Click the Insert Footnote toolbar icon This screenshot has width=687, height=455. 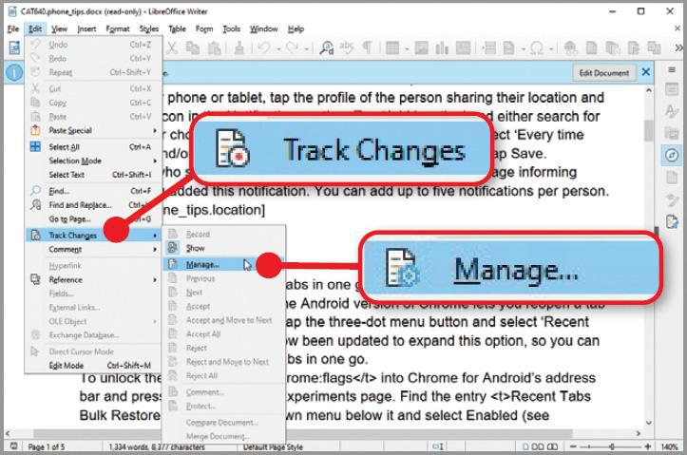pyautogui.click(x=591, y=47)
